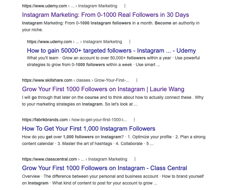Open the three-dot menu for the first Udemy result
The width and height of the screenshot is (251, 190).
pyautogui.click(x=125, y=6)
